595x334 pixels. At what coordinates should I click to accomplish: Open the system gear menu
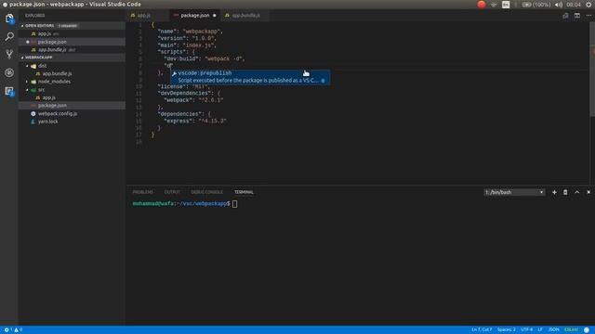588,5
